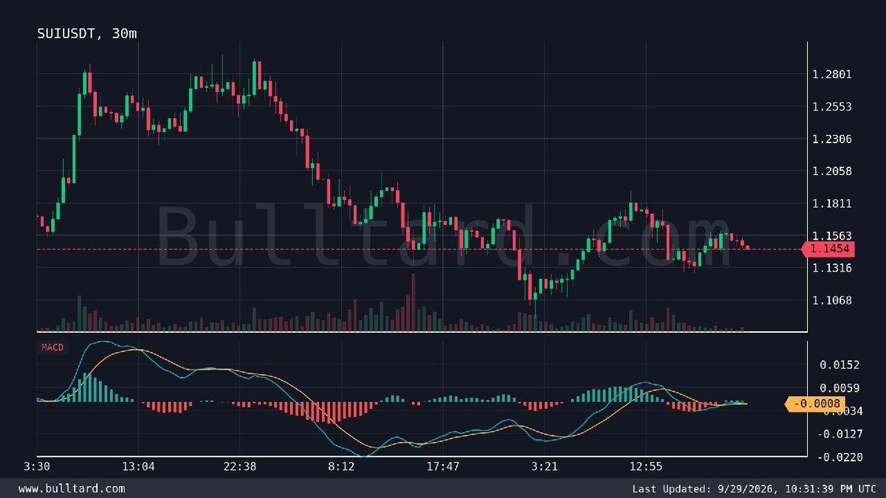
Task: Click the 1.2058 price axis label
Action: (x=832, y=171)
